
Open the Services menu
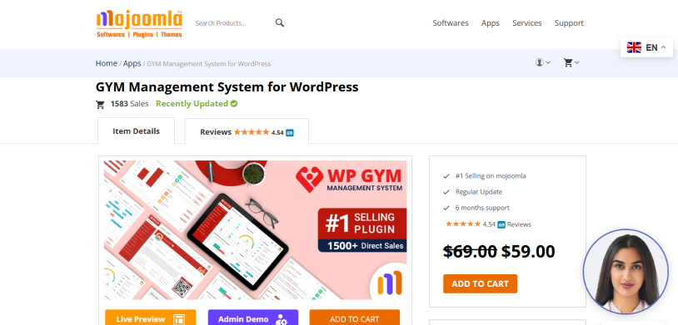coord(526,23)
